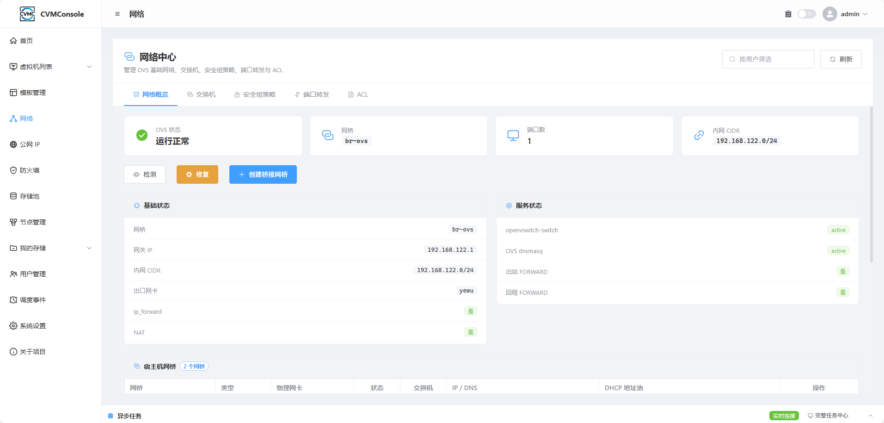Click the 系统设置 gear icon
Image resolution: width=884 pixels, height=423 pixels.
pos(13,326)
